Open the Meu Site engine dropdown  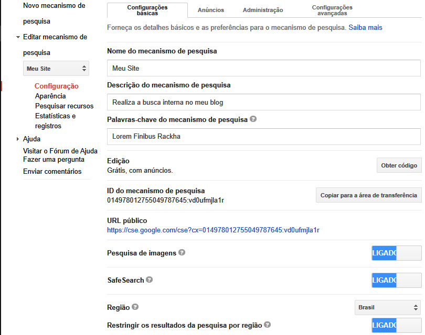(56, 69)
